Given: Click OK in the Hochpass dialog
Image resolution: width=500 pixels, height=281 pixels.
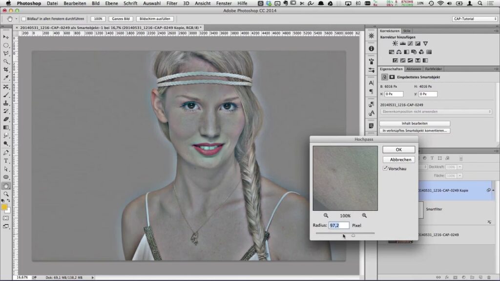Looking at the screenshot, I should (x=398, y=150).
